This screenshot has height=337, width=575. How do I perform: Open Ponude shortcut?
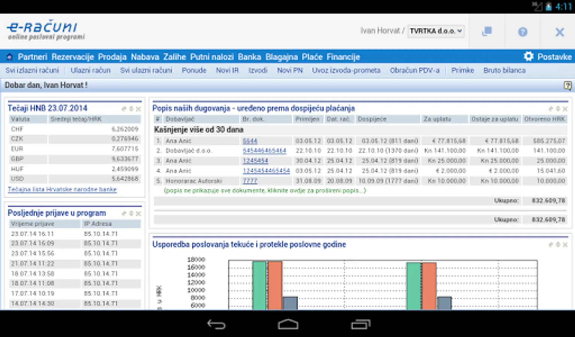click(194, 70)
